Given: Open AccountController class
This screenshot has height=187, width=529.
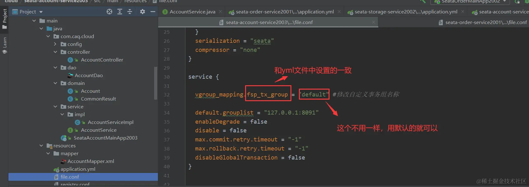Looking at the screenshot, I should point(102,60).
